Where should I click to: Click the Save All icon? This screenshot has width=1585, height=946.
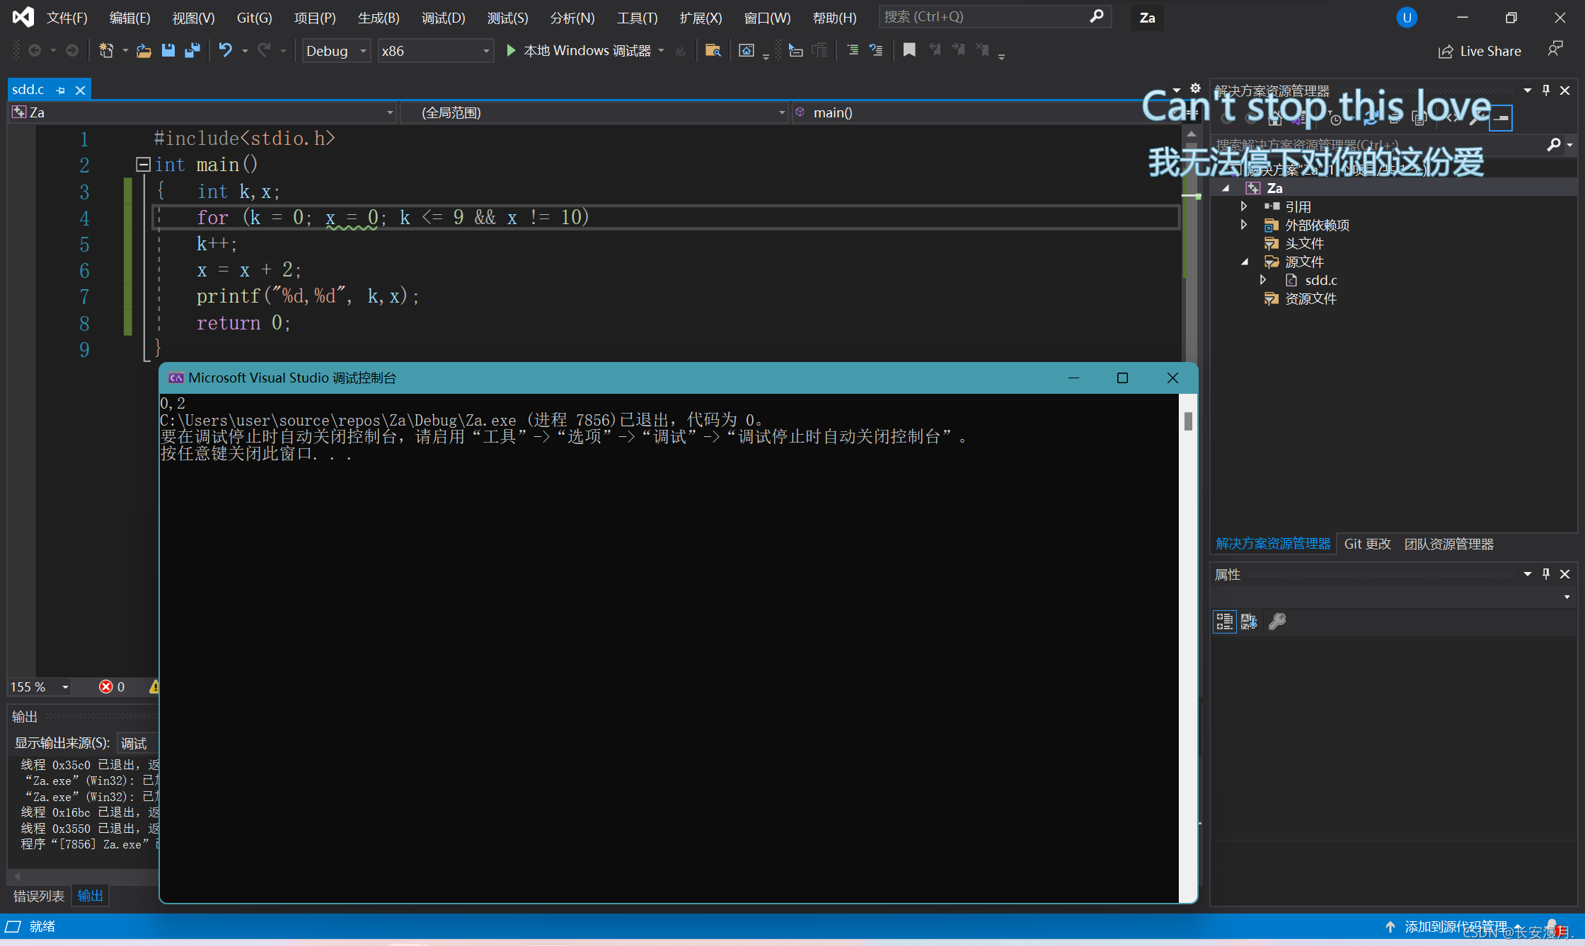click(x=192, y=50)
